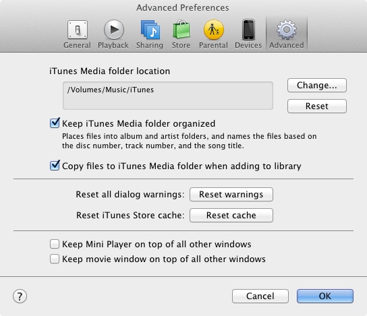Screen dimensions: 367x316
Task: Open Parental controls preferences icon
Action: 213,30
